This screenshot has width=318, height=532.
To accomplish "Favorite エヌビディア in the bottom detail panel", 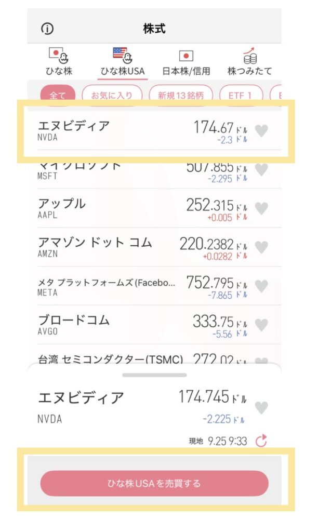I will click(x=261, y=408).
